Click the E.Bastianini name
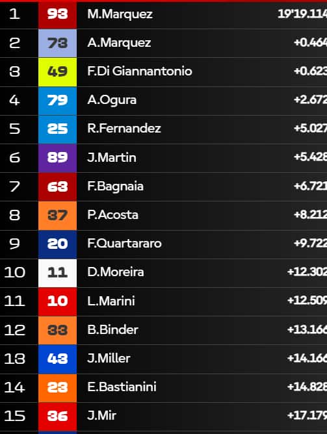 [122, 387]
